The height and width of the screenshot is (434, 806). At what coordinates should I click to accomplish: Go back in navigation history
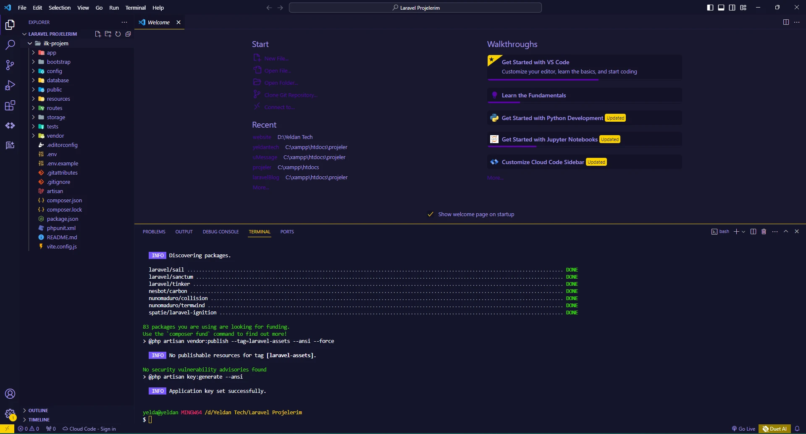coord(269,8)
